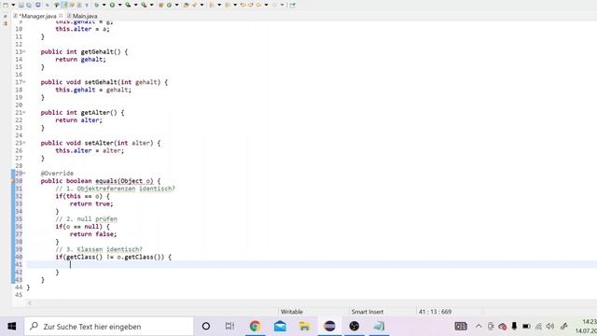Collapse the setGehalt method at line 17
Viewport: 597px width, 336px height.
[x=24, y=82]
